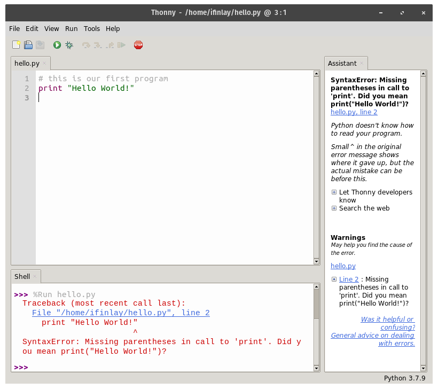Click the Open file toolbar icon
This screenshot has height=389, width=438.
point(28,45)
